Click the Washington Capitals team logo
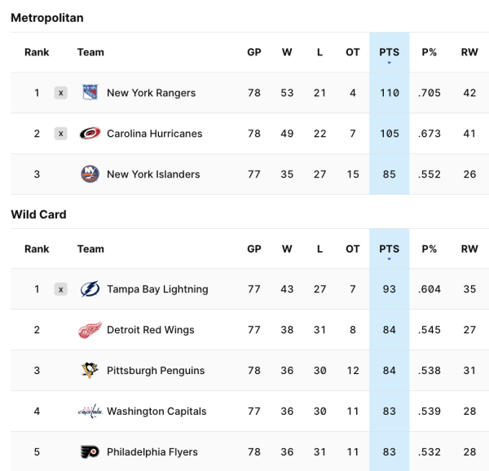The image size is (489, 471). (90, 412)
